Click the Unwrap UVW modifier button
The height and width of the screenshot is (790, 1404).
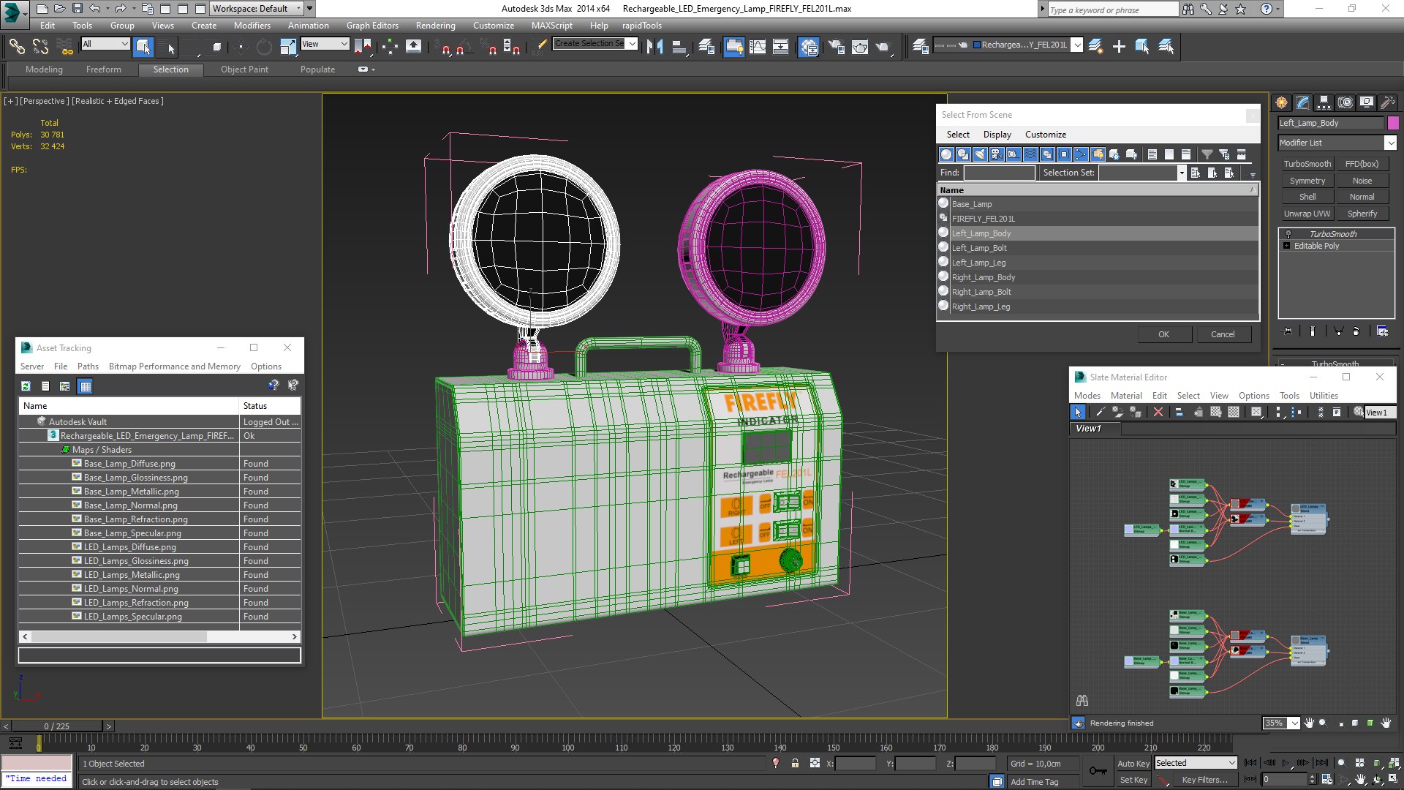(x=1307, y=214)
